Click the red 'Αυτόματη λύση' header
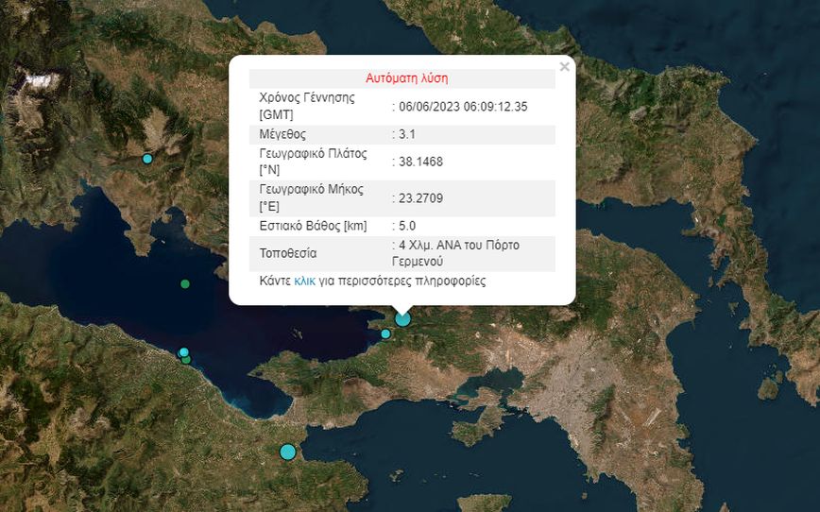Screen dimensions: 820x512 tap(406, 78)
